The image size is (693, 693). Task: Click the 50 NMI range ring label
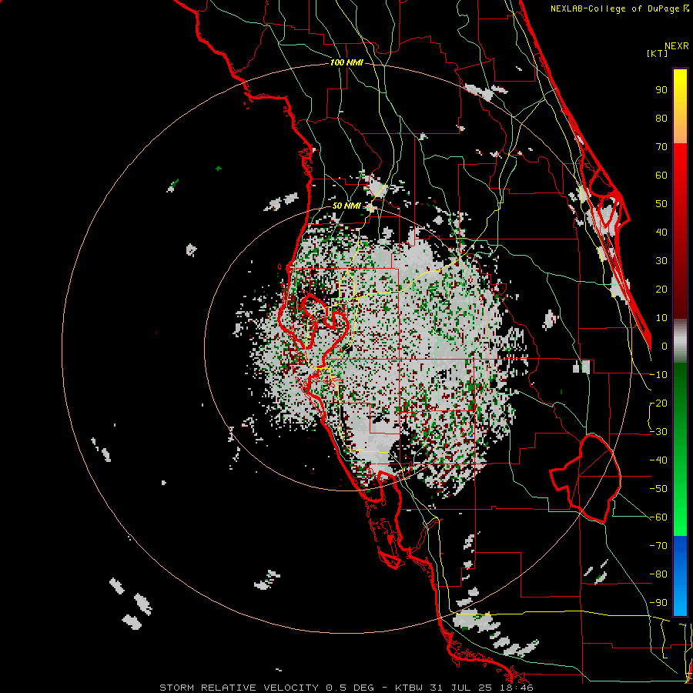[x=346, y=206]
